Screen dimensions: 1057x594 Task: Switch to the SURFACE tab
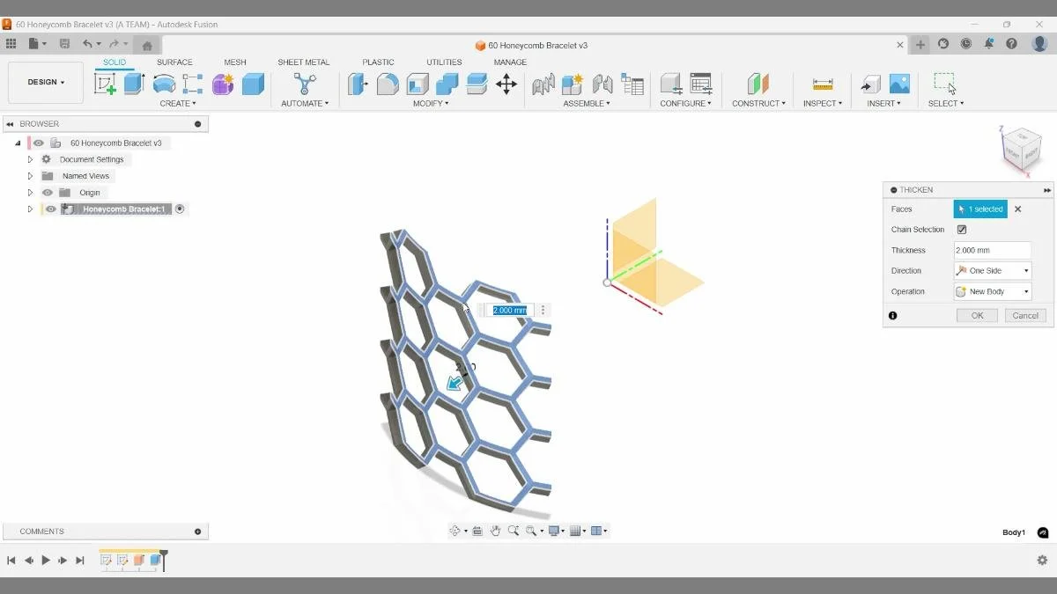pos(174,62)
